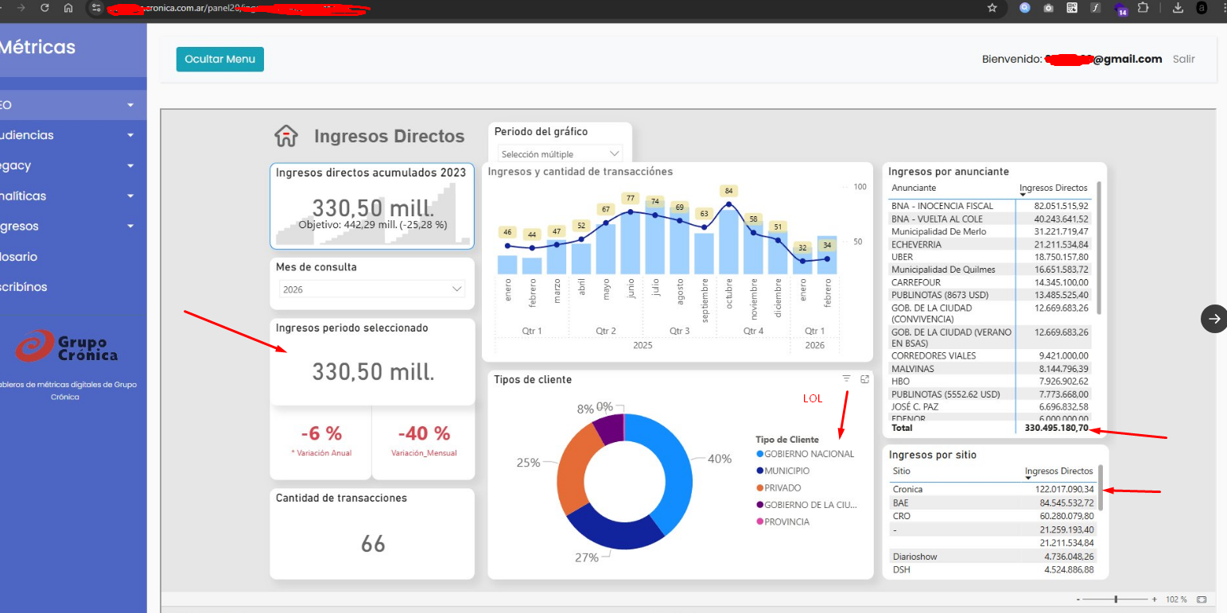Viewport: 1227px width, 613px height.
Task: Click the Ocultar Menu button
Action: (220, 59)
